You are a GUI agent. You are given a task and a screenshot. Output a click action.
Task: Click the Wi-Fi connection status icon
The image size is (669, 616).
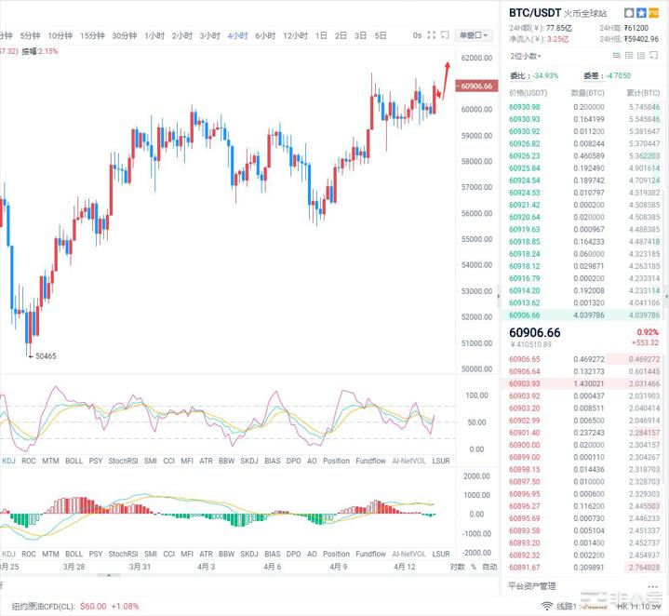546,606
